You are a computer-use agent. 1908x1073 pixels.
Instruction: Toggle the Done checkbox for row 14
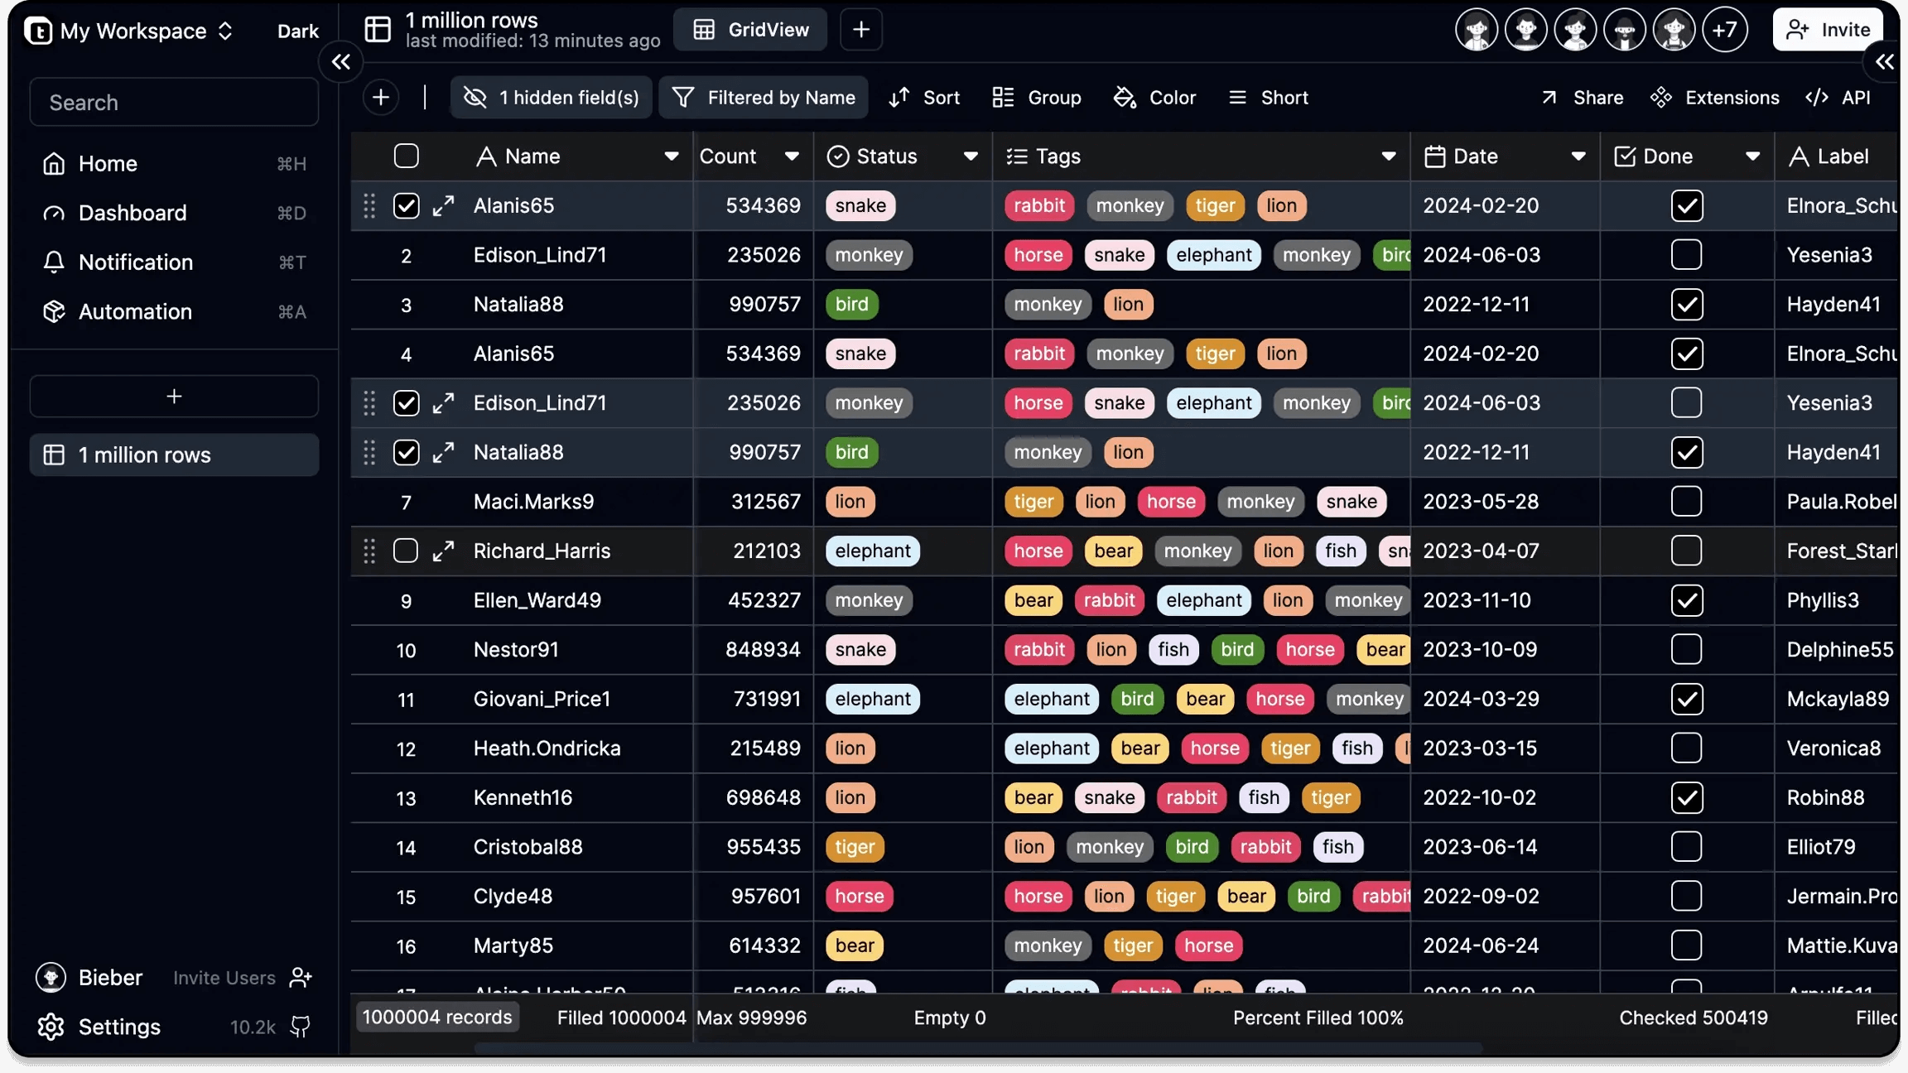(1688, 846)
